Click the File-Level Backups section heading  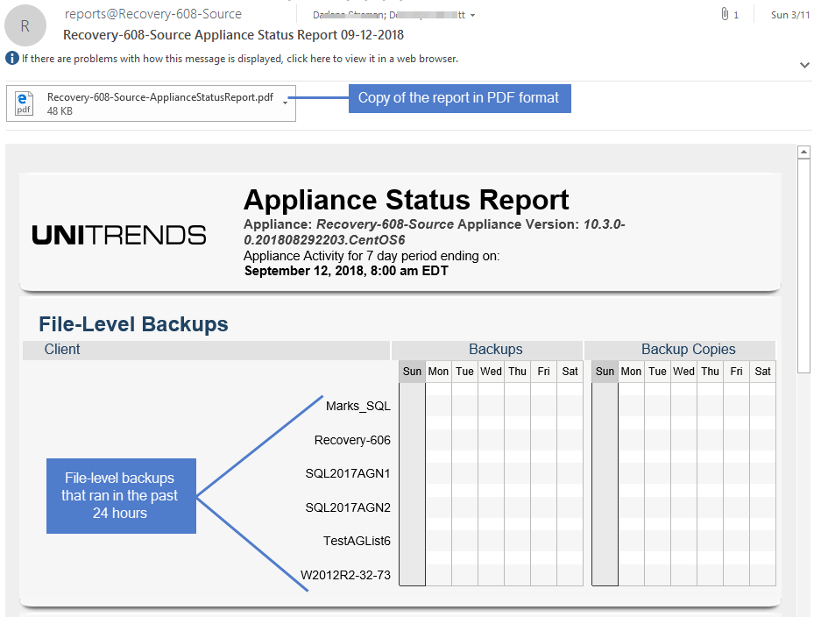(133, 324)
